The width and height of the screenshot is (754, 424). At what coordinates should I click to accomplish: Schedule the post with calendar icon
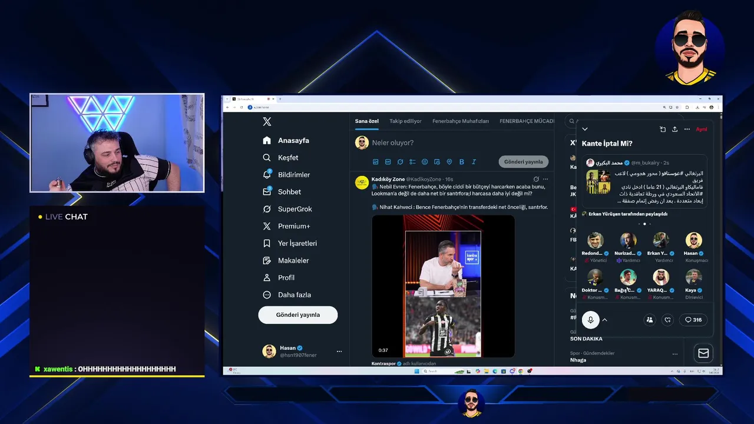point(437,161)
